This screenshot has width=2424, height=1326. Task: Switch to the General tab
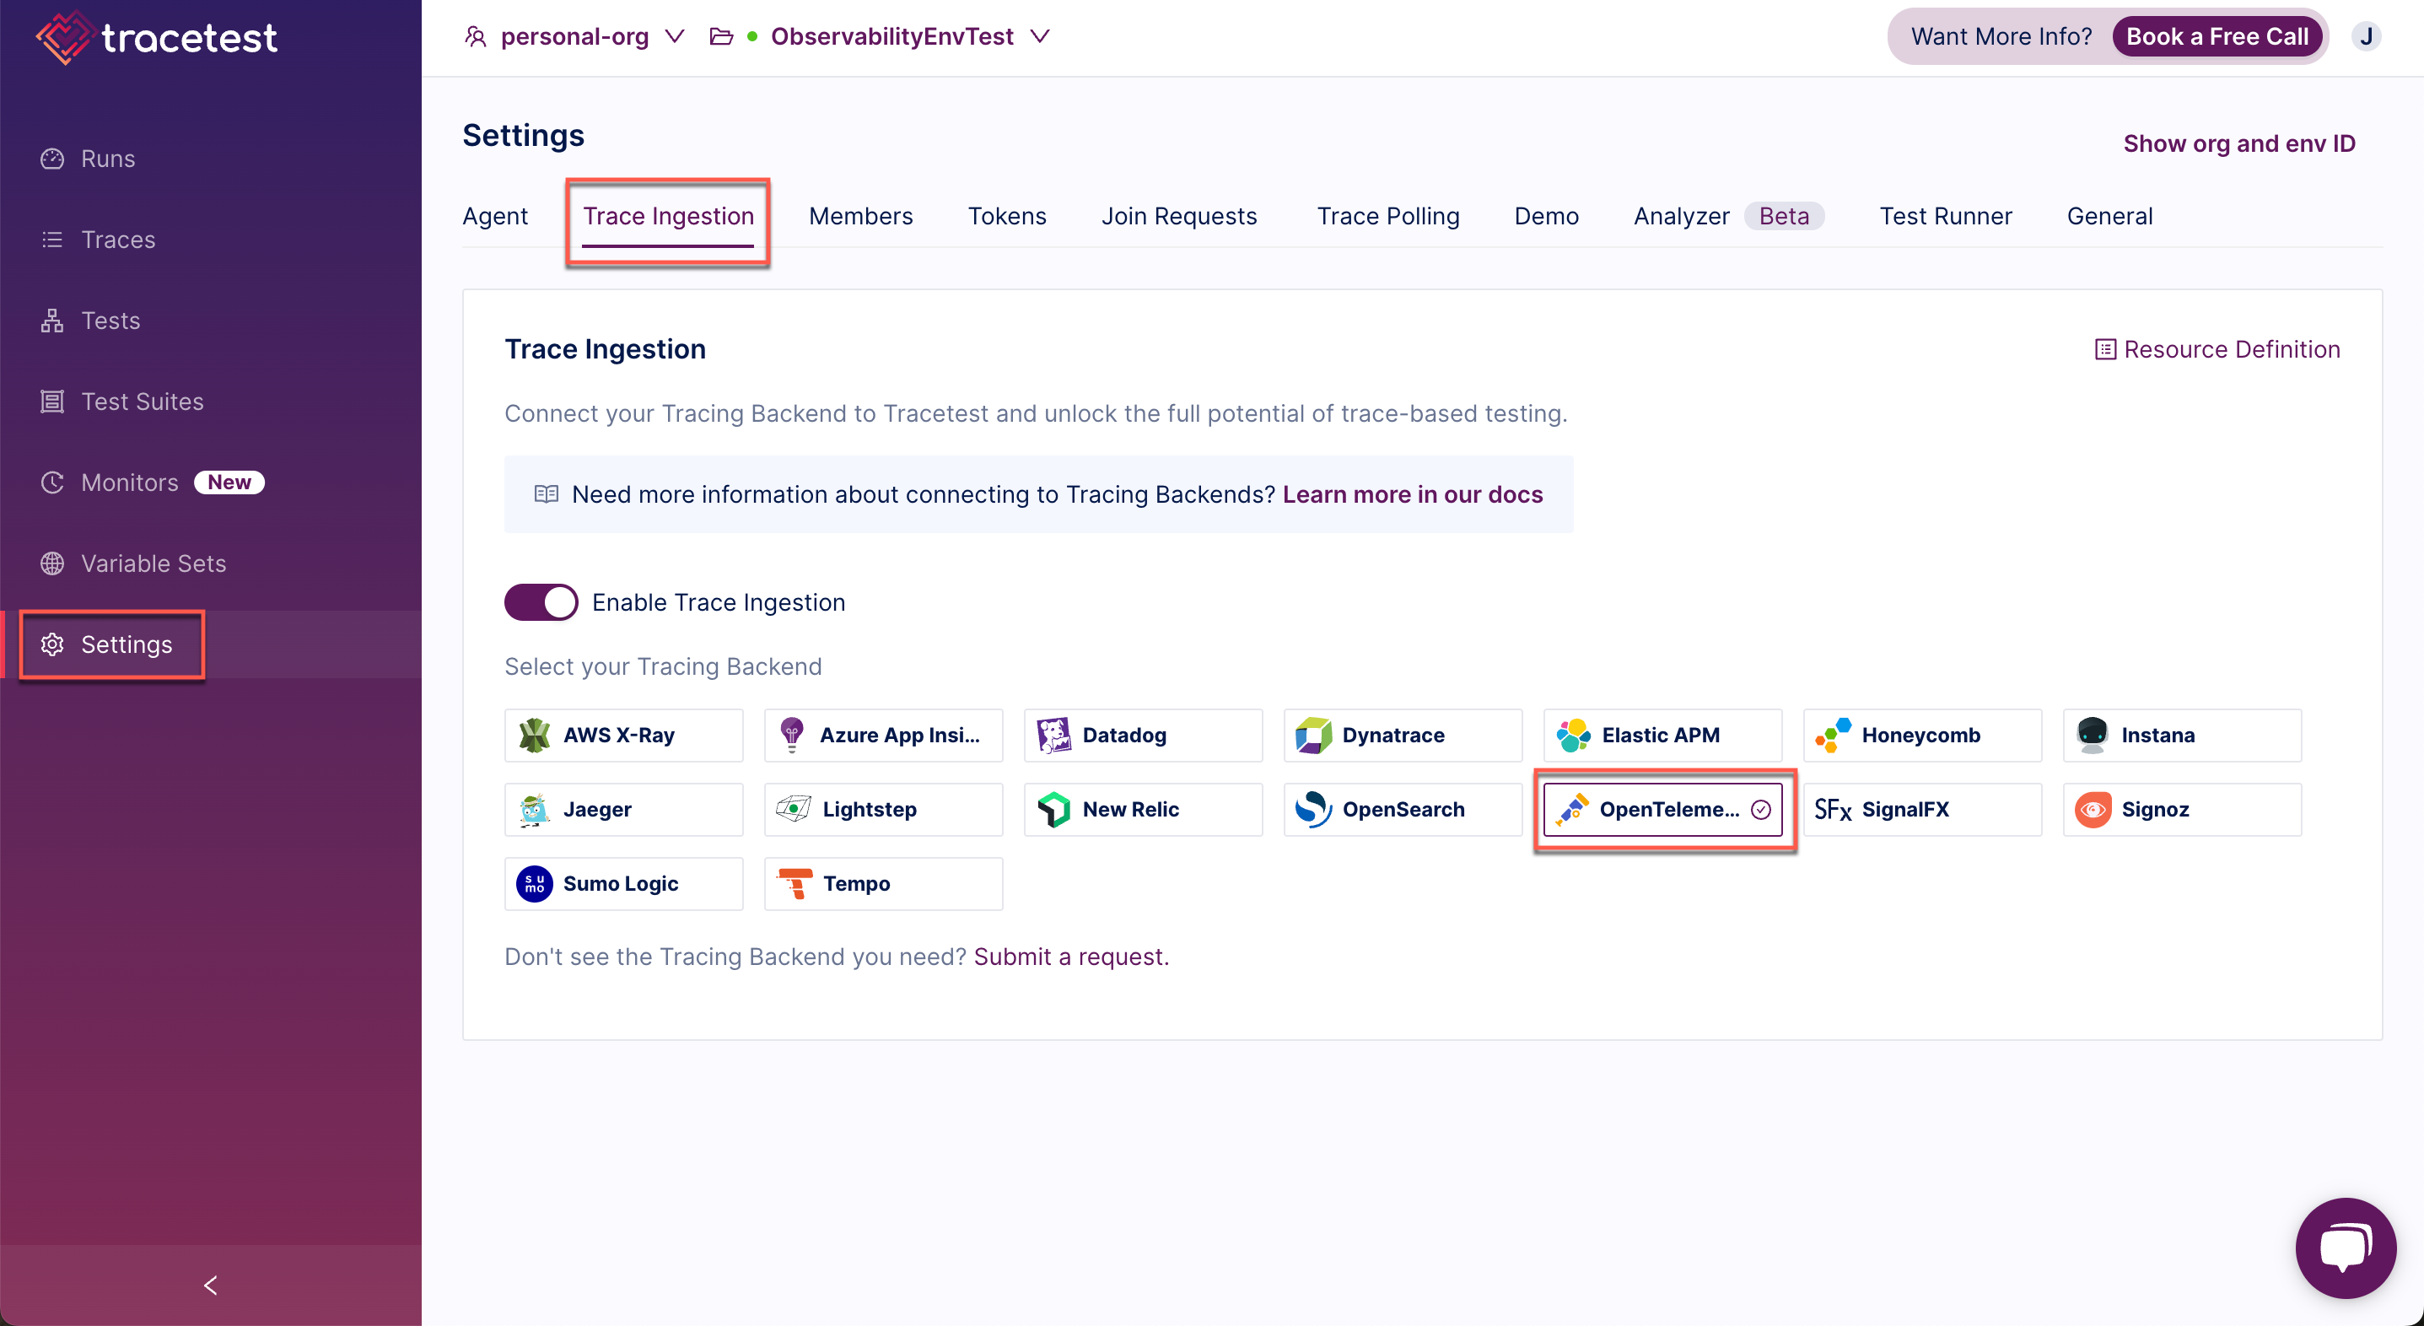point(2109,217)
